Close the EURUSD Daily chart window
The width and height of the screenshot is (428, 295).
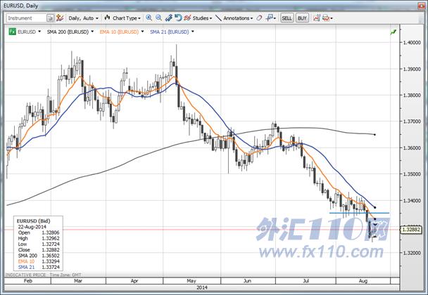[x=422, y=6]
